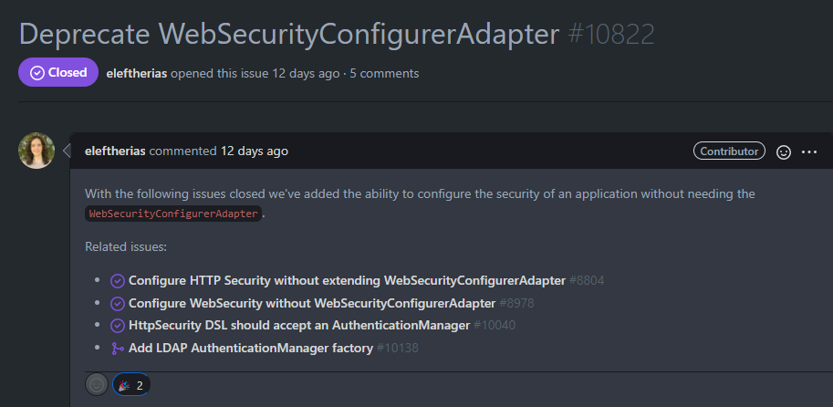833x407 pixels.
Task: Click the comment's 12 days ago timestamp
Action: [255, 151]
